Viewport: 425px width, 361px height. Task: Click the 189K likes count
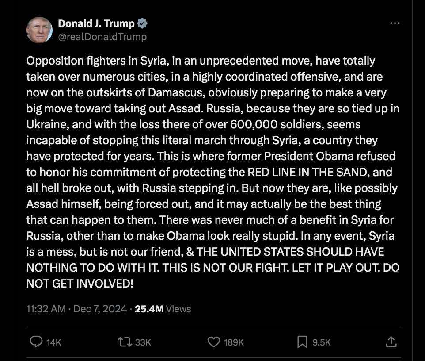[x=234, y=342]
